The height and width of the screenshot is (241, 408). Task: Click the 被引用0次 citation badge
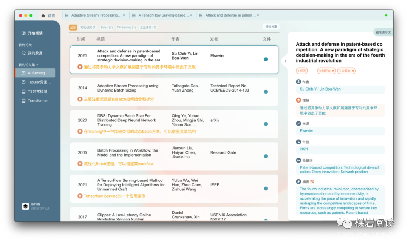click(383, 32)
